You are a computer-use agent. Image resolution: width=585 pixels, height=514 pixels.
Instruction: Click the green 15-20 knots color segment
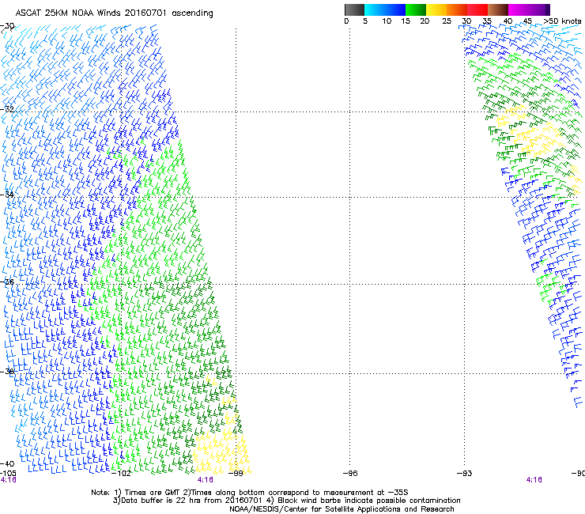(416, 9)
